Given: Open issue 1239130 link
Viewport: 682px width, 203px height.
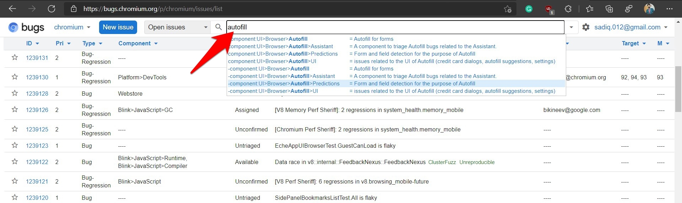Looking at the screenshot, I should tap(37, 77).
